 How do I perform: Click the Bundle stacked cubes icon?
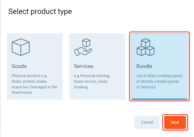[145, 47]
